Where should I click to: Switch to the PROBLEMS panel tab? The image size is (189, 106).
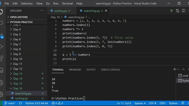pos(75,69)
